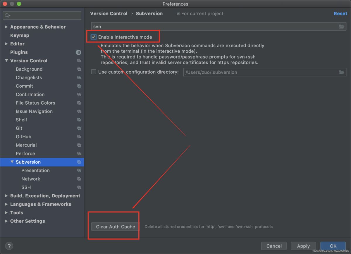Screen dimensions: 351x254
Task: Click the project-level icon beside Network
Action: click(x=79, y=179)
